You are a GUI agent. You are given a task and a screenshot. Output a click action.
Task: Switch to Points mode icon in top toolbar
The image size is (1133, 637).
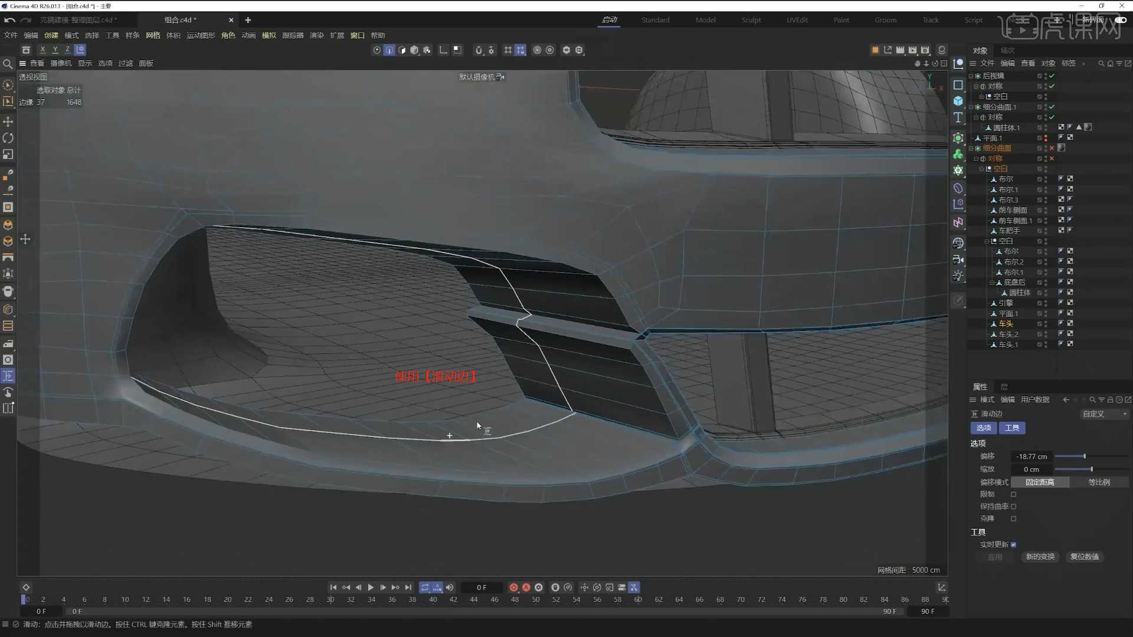[377, 50]
